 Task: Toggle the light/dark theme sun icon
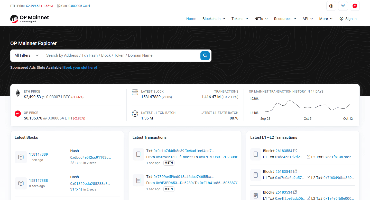[343, 6]
